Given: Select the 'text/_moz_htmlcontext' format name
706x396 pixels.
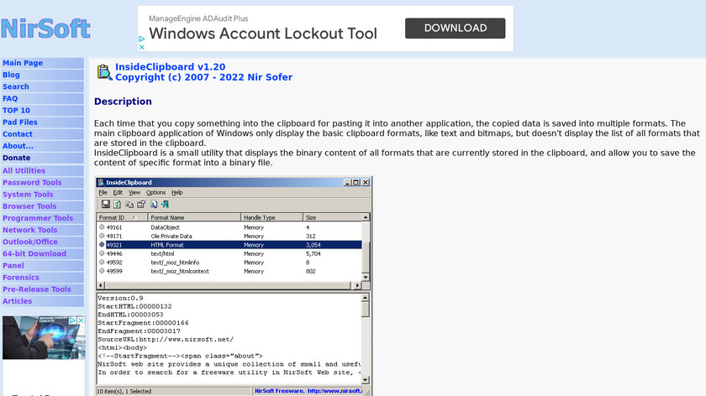Looking at the screenshot, I should 180,272.
